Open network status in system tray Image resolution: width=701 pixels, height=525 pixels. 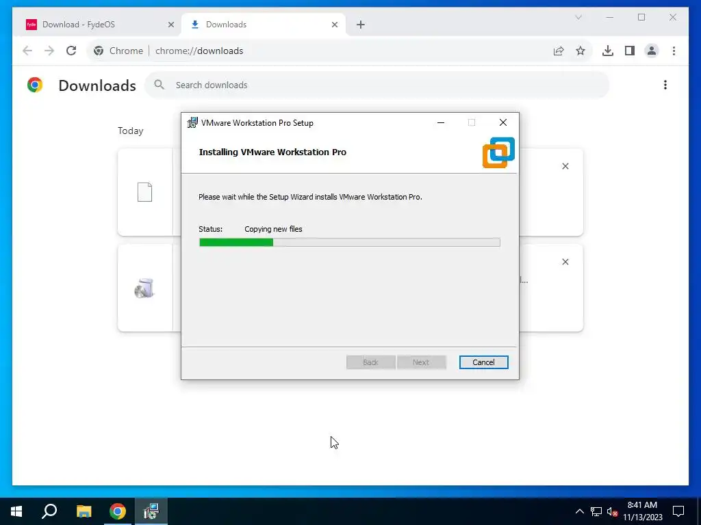[596, 511]
